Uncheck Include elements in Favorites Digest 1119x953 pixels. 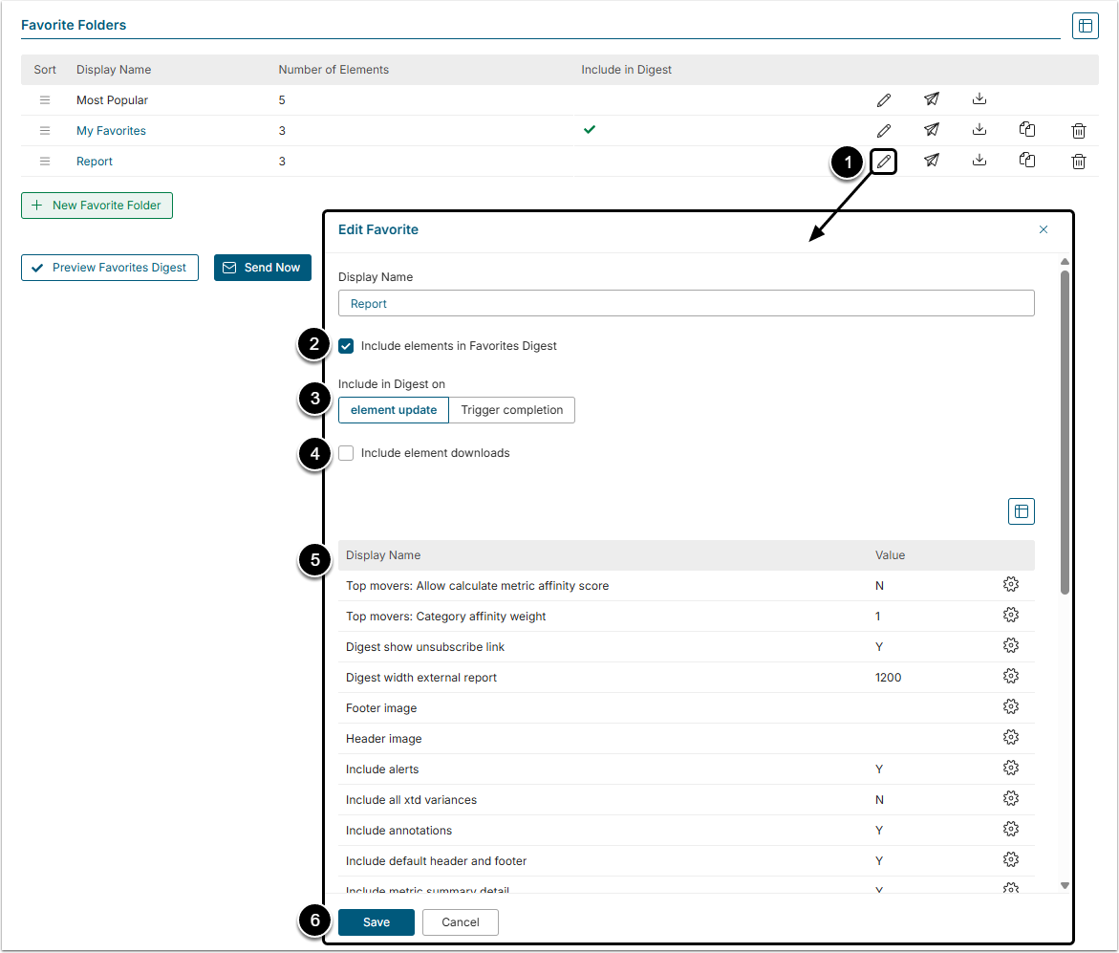[x=346, y=346]
